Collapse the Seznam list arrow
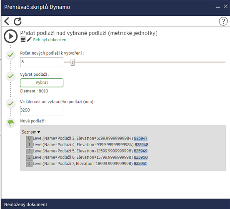This screenshot has height=209, width=230. pos(39,132)
